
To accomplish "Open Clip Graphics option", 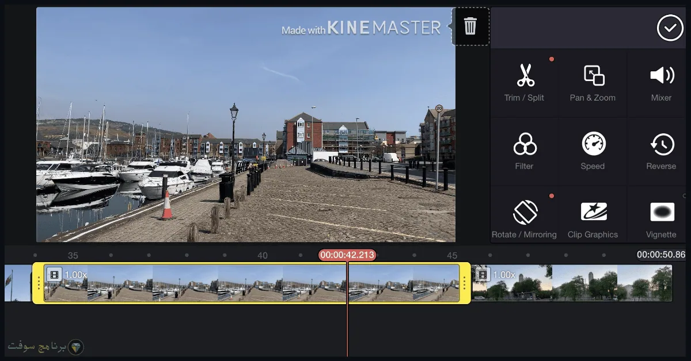I will click(593, 220).
